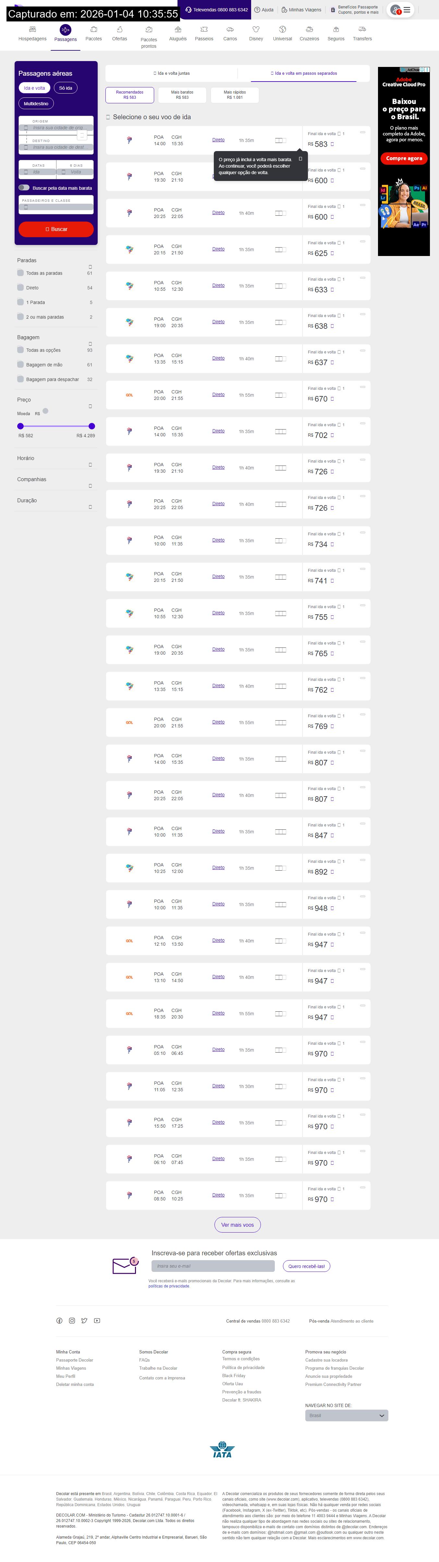Select the Cruzeiros ship icon
This screenshot has width=439, height=1562.
click(310, 29)
